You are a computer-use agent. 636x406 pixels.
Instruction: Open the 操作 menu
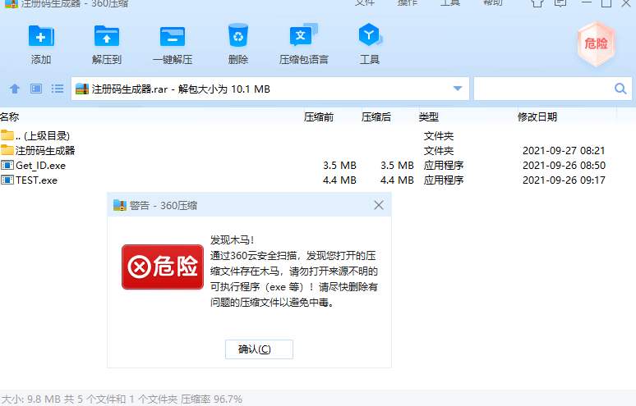[x=408, y=2]
